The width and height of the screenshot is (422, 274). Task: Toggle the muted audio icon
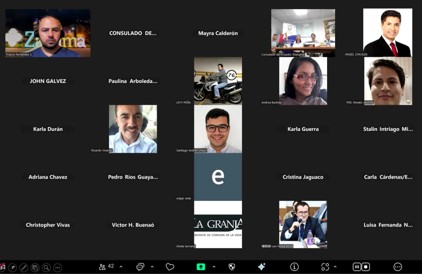[3, 267]
